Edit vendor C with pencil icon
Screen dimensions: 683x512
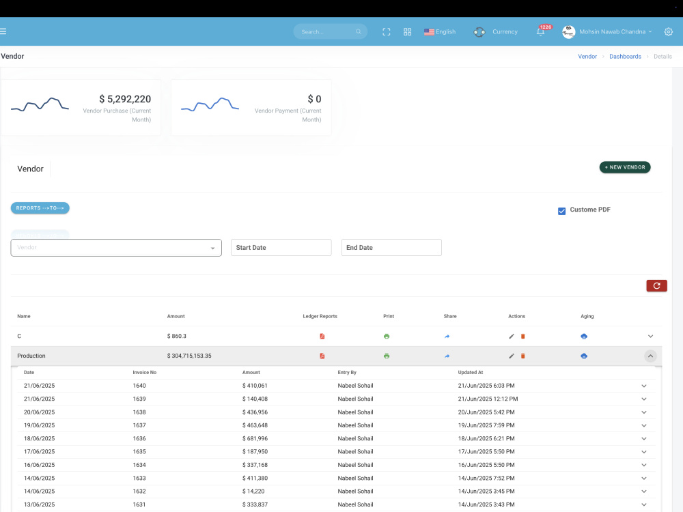(x=512, y=336)
